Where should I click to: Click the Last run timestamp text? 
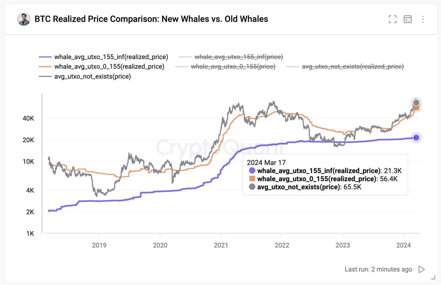coord(379,270)
